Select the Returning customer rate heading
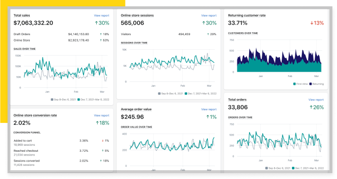 point(247,16)
